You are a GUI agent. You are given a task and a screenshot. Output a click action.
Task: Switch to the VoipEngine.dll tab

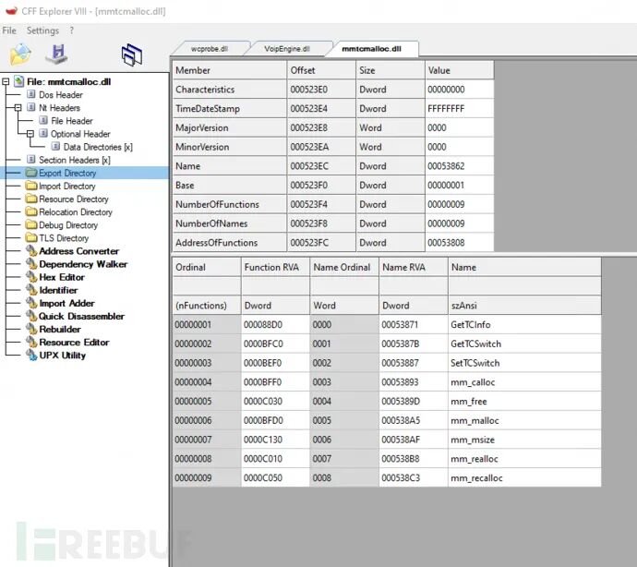[x=287, y=49]
